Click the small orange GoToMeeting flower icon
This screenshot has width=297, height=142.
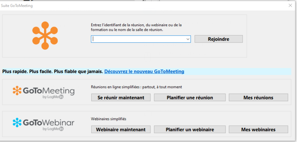(x=17, y=91)
